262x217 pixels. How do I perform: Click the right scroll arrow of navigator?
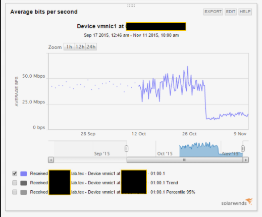tap(246, 160)
